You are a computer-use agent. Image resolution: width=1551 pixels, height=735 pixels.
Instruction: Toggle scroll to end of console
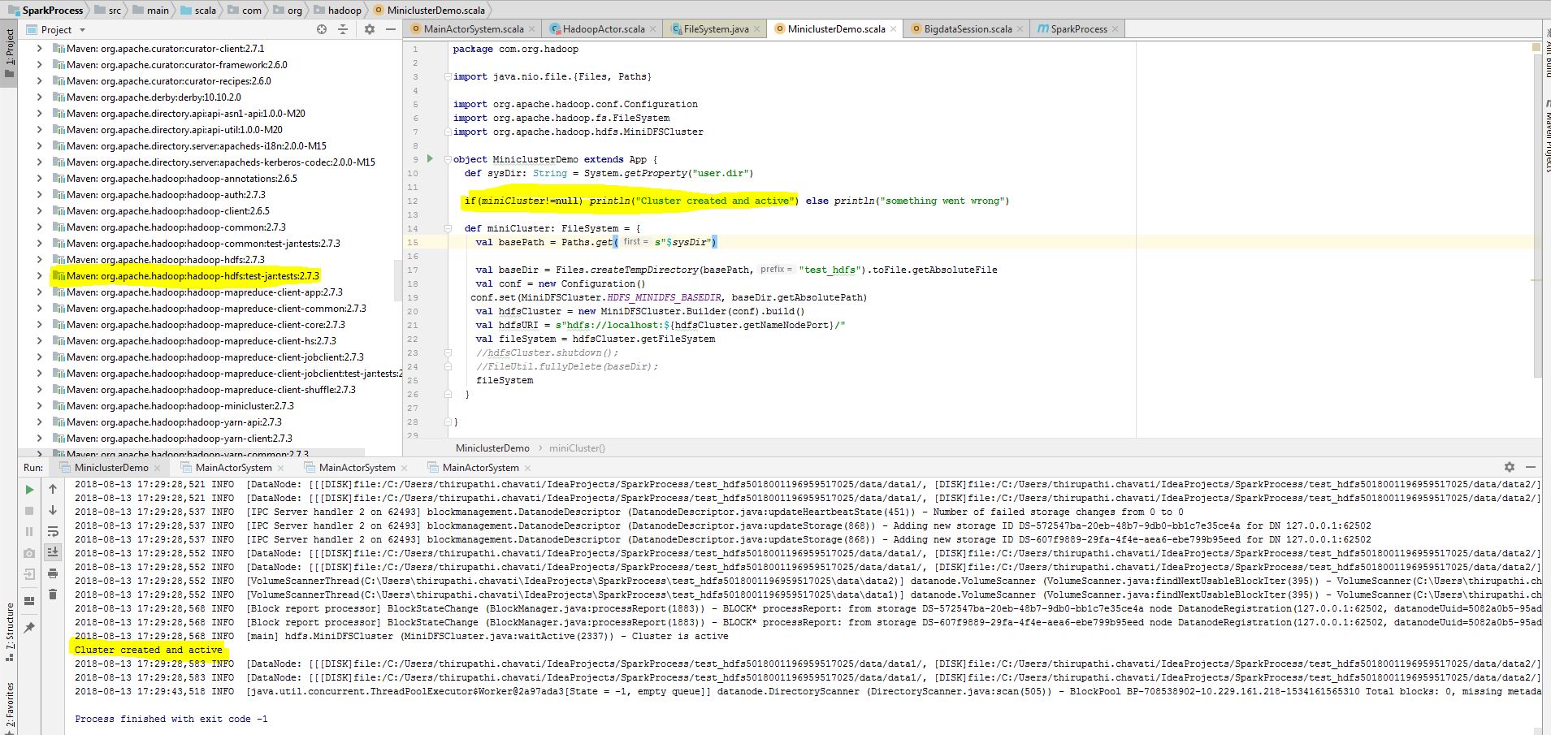coord(53,552)
